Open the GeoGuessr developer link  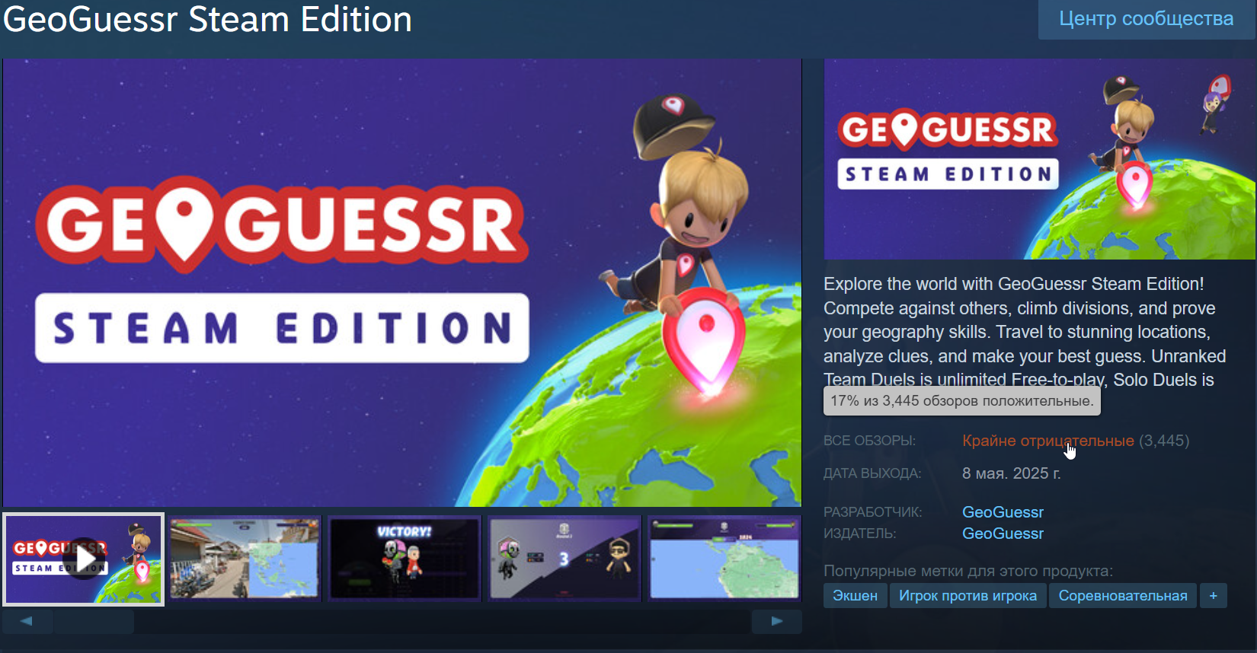pos(1003,512)
